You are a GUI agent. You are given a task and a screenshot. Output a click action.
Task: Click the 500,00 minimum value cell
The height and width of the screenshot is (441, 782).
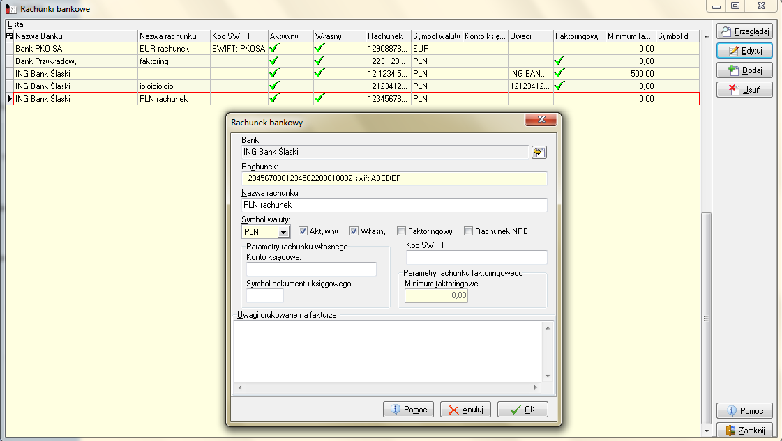(631, 74)
